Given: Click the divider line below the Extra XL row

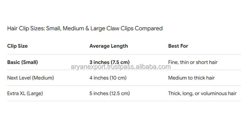Looking at the screenshot, I should (x=124, y=101).
